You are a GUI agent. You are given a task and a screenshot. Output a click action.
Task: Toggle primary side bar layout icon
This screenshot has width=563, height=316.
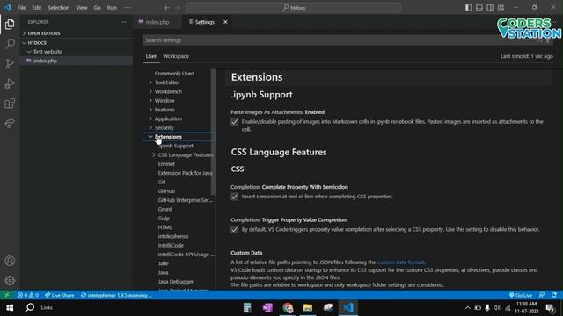(x=469, y=8)
